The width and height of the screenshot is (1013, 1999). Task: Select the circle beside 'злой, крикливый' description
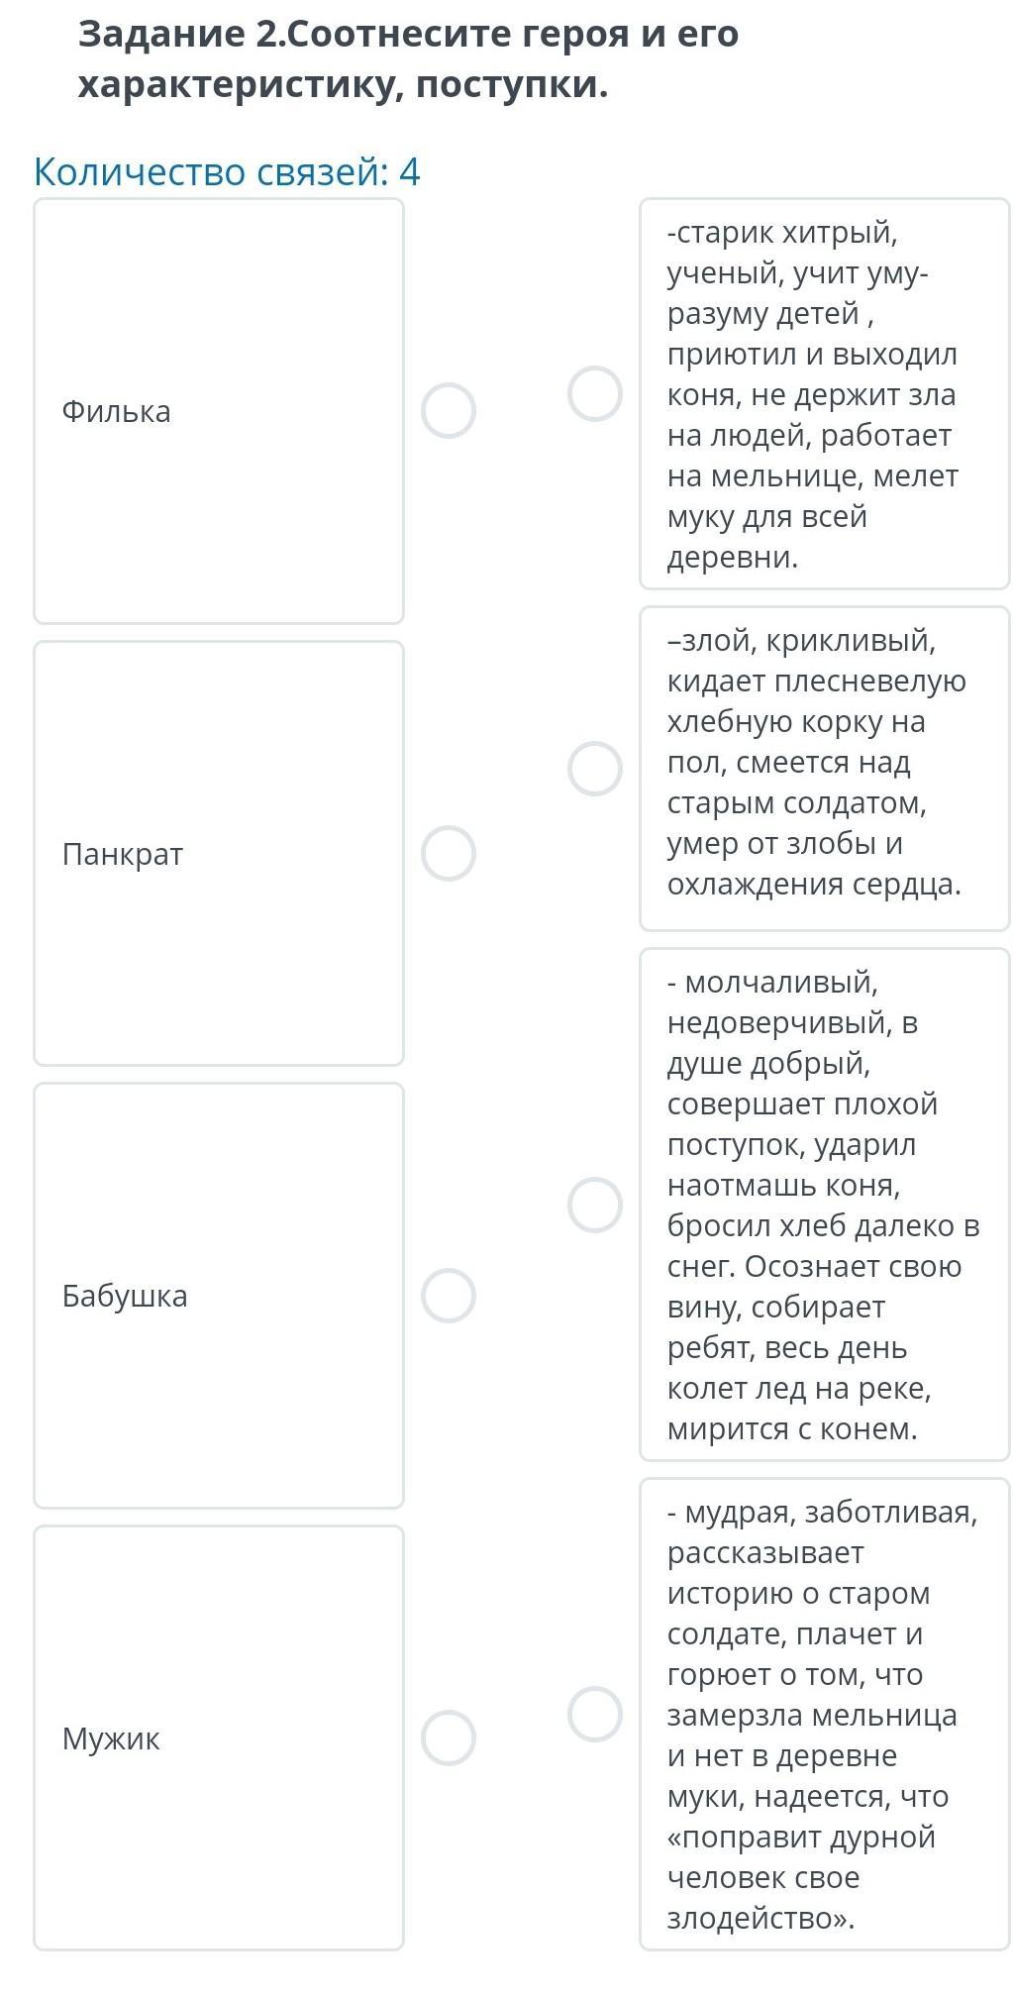tap(594, 769)
